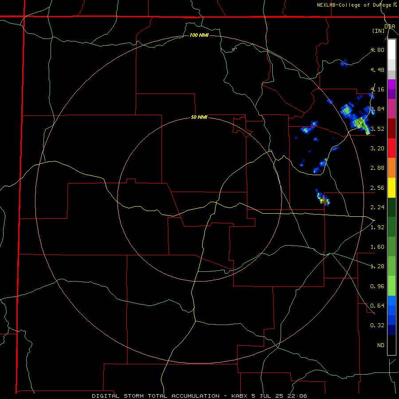
Task: Select the bright red swatch beside 3.20
Action: [391, 148]
